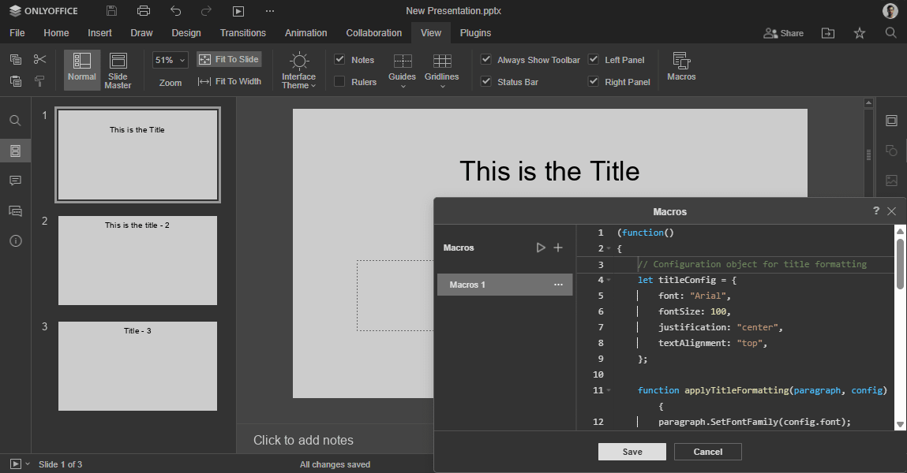Screen dimensions: 907x473
Task: Open Slide Master view
Action: (118, 70)
